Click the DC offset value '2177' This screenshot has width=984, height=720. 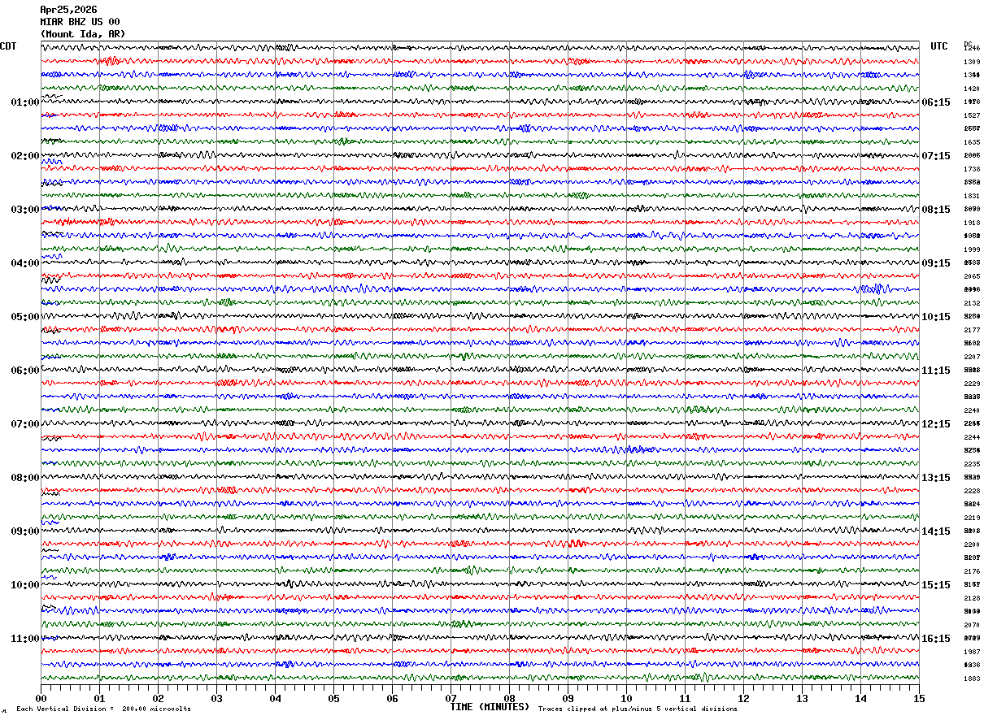972,330
